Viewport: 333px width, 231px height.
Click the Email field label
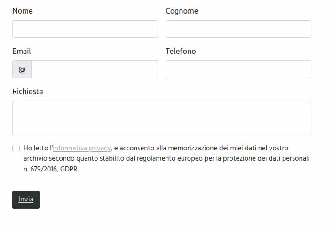tap(21, 51)
